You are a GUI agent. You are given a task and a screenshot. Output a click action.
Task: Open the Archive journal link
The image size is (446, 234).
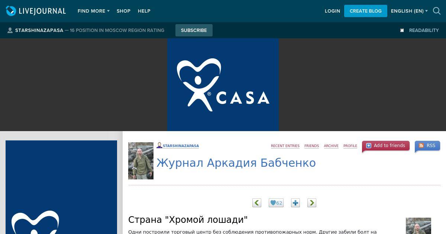(331, 146)
